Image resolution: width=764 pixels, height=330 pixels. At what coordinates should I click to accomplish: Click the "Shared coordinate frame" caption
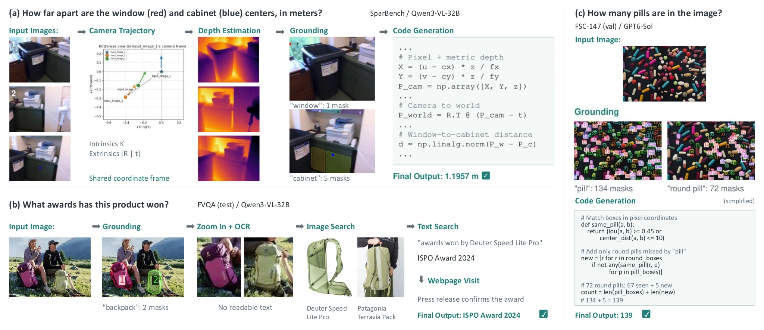(x=129, y=178)
